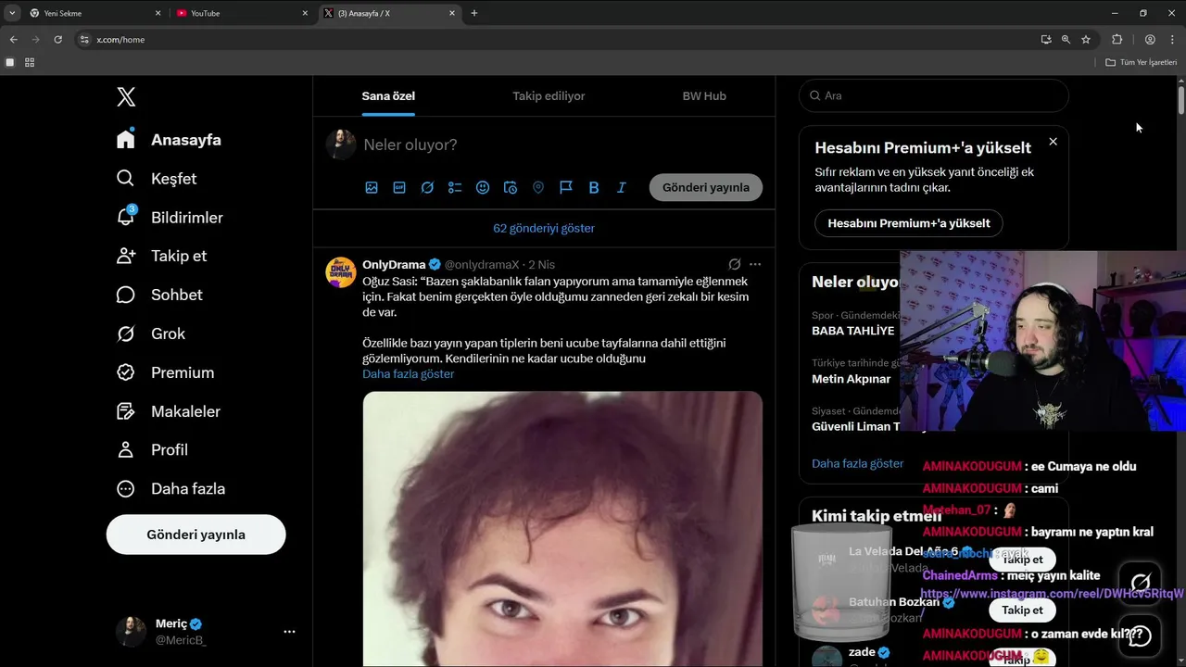Open Takip et in the sidebar
This screenshot has width=1186, height=667.
161,256
